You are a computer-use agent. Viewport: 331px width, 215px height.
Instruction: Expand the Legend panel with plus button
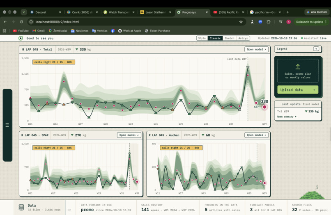point(316,49)
